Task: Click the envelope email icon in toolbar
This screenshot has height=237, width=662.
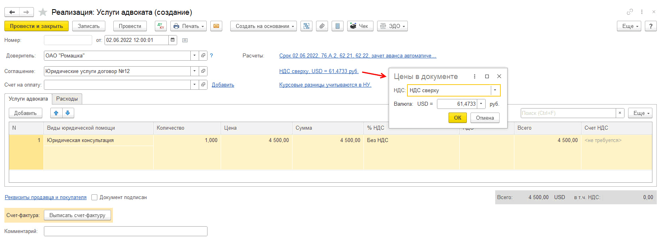Action: tap(216, 26)
